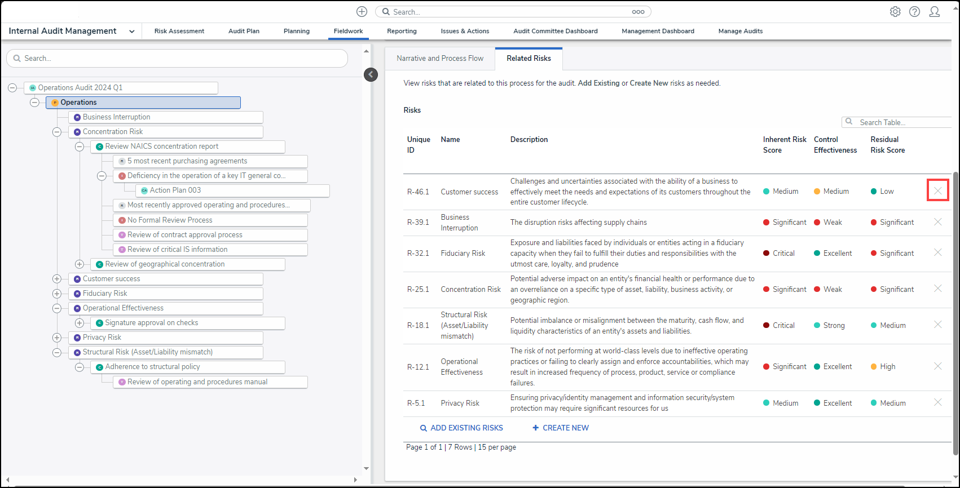Delete the Privacy Risk row with X
The width and height of the screenshot is (960, 488).
(x=937, y=402)
